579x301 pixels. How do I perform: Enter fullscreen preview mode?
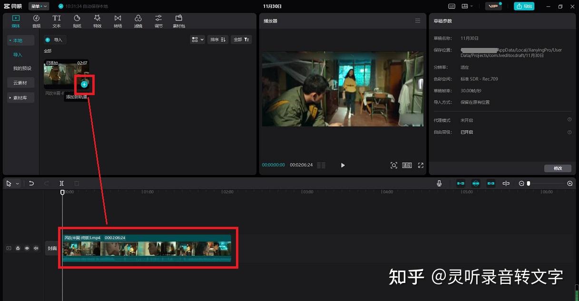tap(421, 165)
